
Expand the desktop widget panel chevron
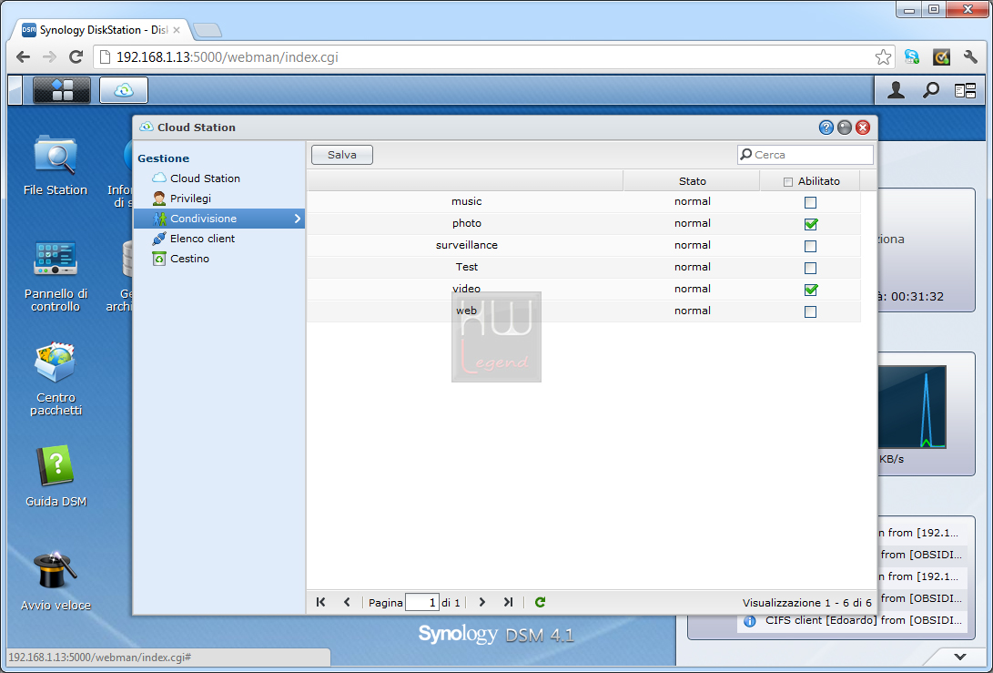coord(960,657)
